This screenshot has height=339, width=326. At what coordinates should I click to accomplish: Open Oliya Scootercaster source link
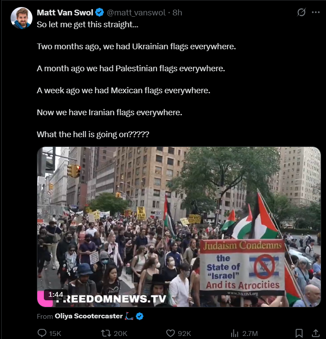pyautogui.click(x=89, y=316)
